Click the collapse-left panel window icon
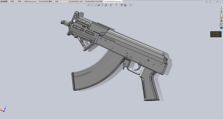 (x=207, y=2)
